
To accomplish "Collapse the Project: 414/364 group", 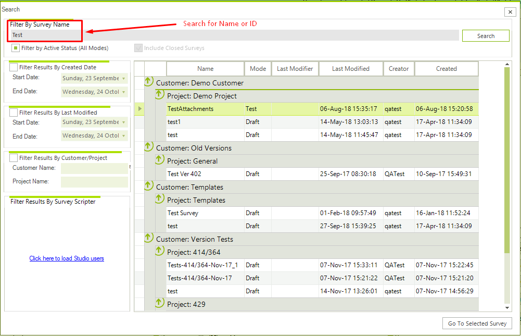I will click(x=159, y=251).
